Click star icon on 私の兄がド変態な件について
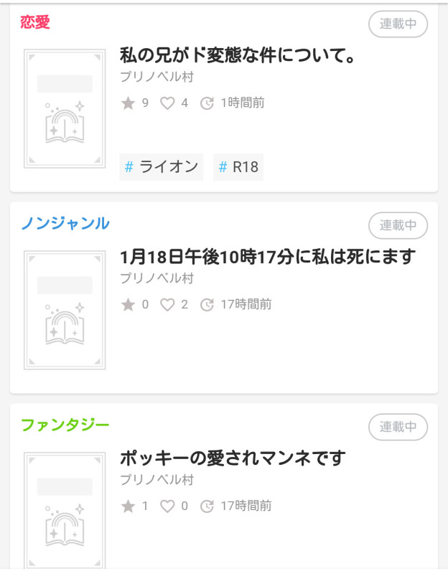Screen dimensions: 448x571 (128, 103)
